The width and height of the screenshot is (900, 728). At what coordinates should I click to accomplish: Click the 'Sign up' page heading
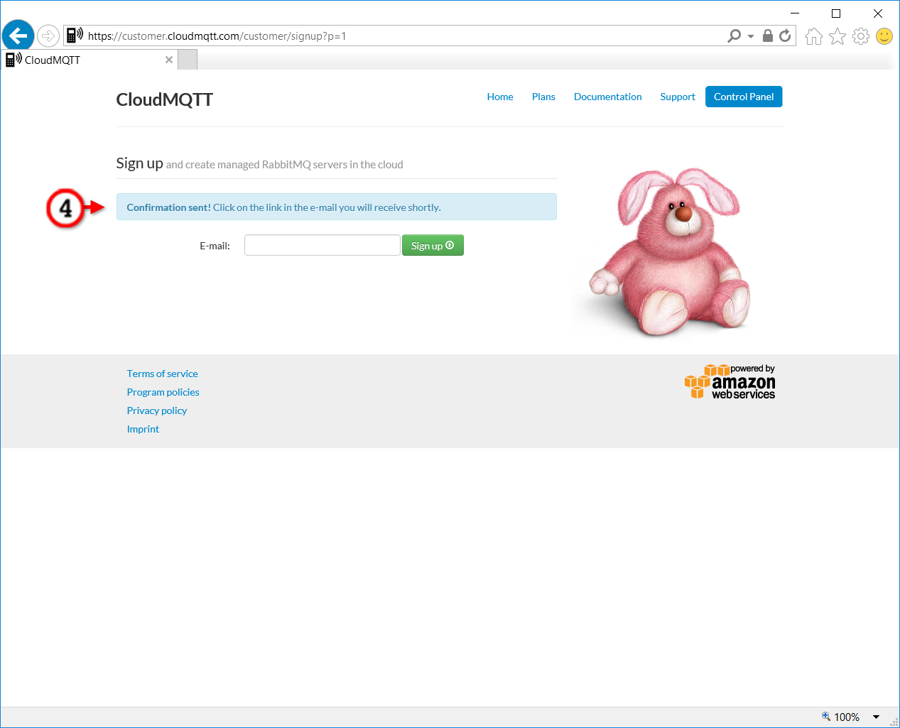click(x=140, y=163)
